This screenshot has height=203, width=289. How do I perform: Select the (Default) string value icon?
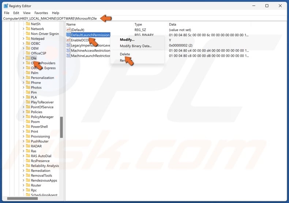coord(68,30)
